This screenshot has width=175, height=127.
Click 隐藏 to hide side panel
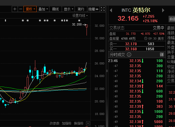94,9
